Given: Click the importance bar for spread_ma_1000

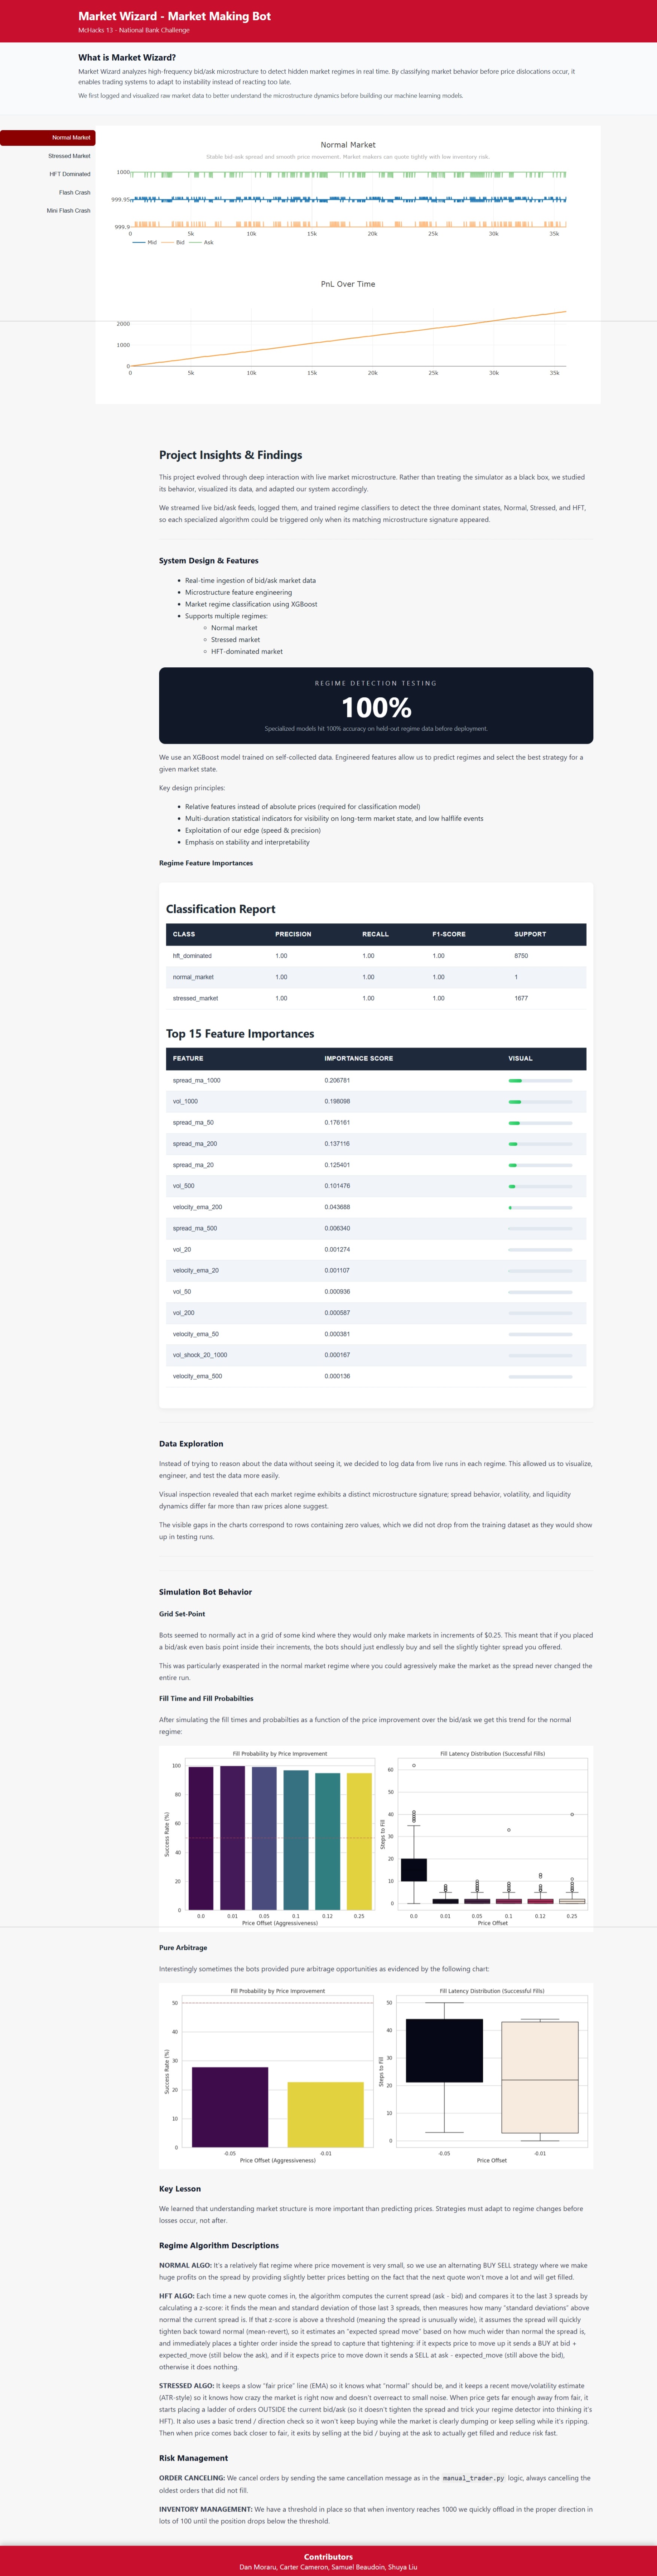Looking at the screenshot, I should click(x=540, y=1081).
